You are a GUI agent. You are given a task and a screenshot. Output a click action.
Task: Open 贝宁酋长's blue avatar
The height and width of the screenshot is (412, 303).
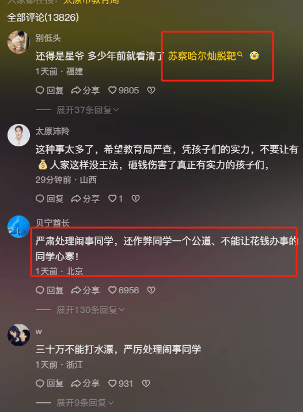18,227
